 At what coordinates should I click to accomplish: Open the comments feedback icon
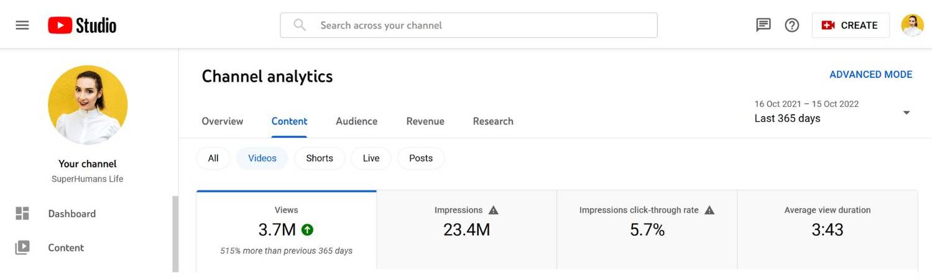pos(763,26)
